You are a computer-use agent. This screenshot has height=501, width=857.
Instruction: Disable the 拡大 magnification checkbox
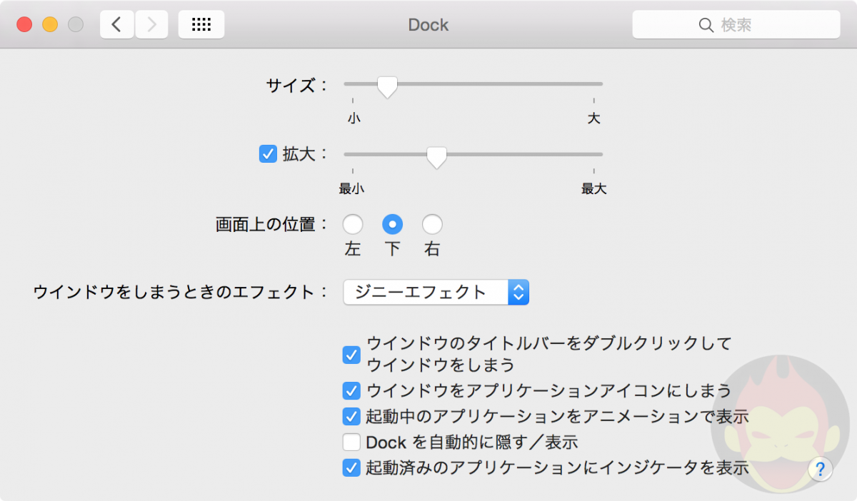[x=268, y=153]
